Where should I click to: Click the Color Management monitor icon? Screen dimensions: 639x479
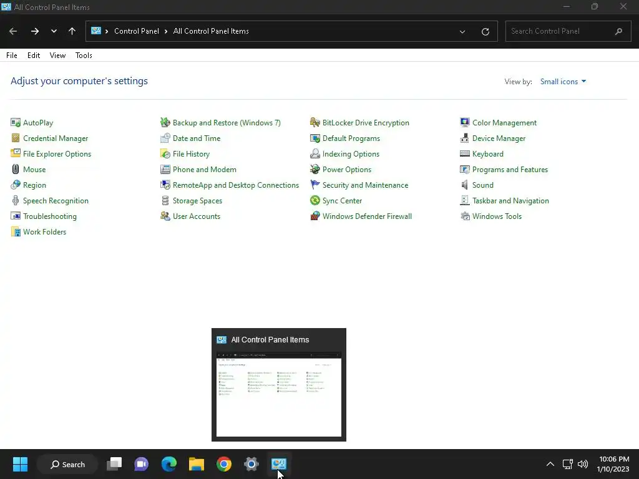point(464,123)
